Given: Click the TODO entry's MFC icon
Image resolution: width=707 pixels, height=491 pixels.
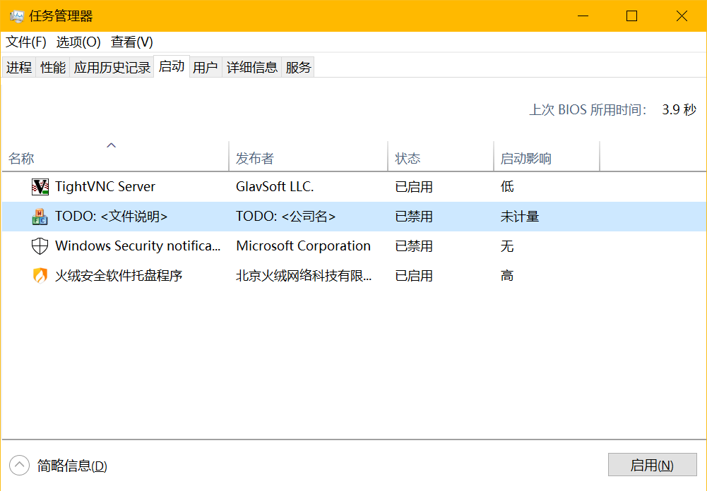Looking at the screenshot, I should 40,217.
